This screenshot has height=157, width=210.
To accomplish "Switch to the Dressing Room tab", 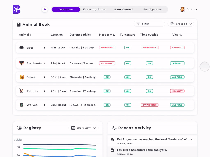I will click(95, 9).
